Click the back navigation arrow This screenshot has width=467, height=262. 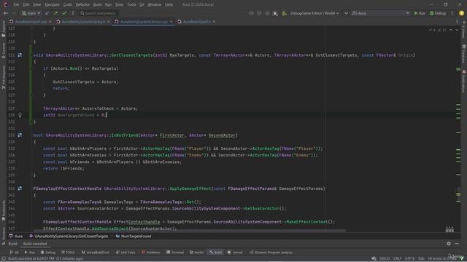(6, 13)
